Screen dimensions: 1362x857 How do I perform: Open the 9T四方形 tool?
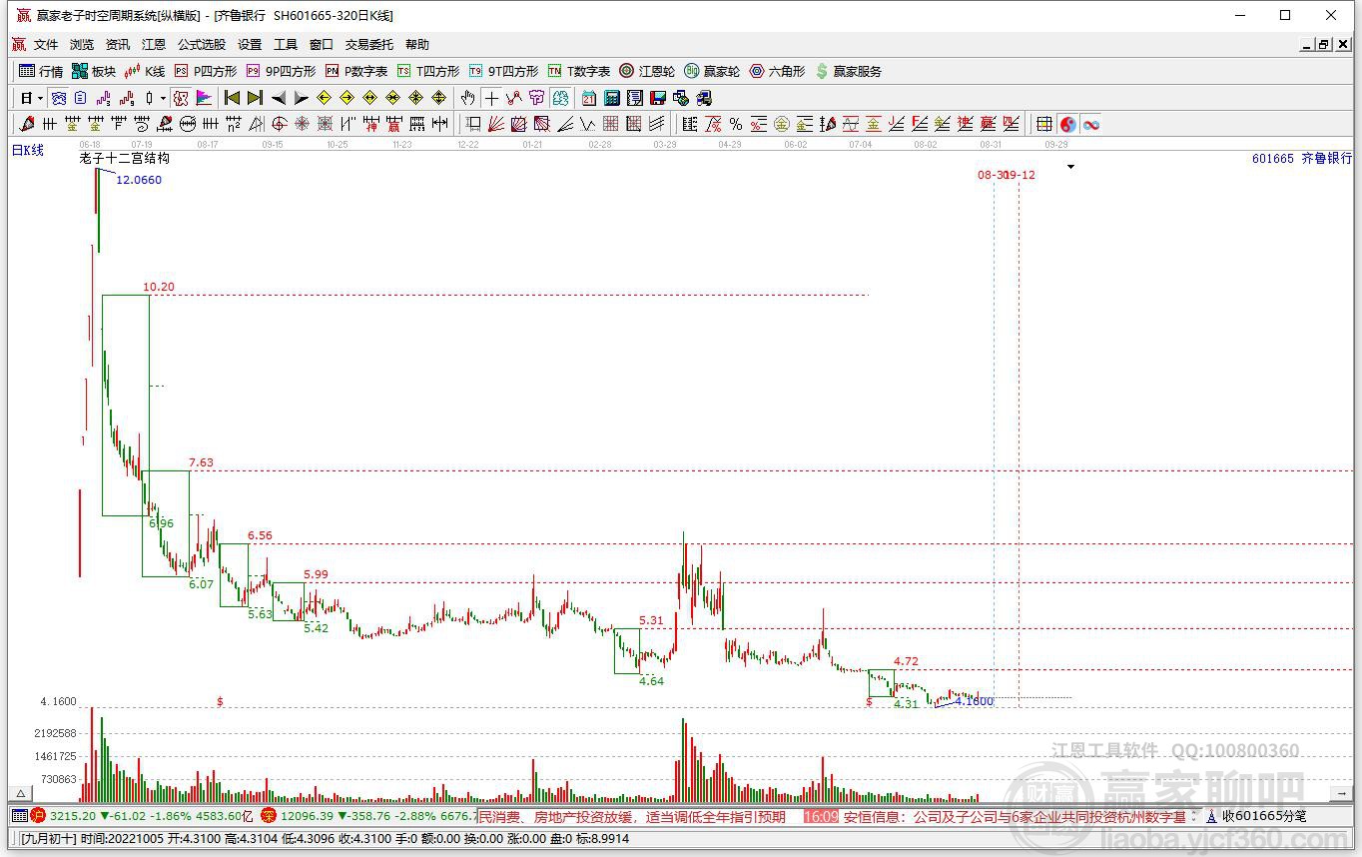pos(503,71)
